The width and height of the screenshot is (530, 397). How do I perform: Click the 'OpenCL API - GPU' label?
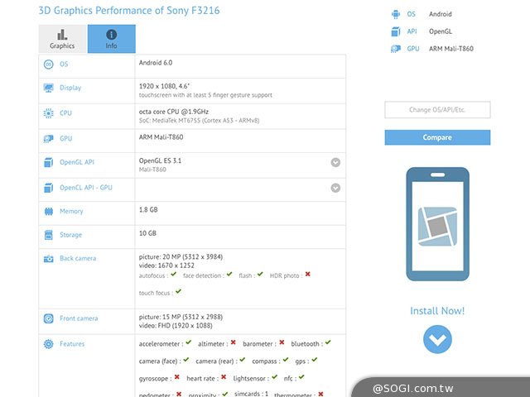tap(86, 188)
